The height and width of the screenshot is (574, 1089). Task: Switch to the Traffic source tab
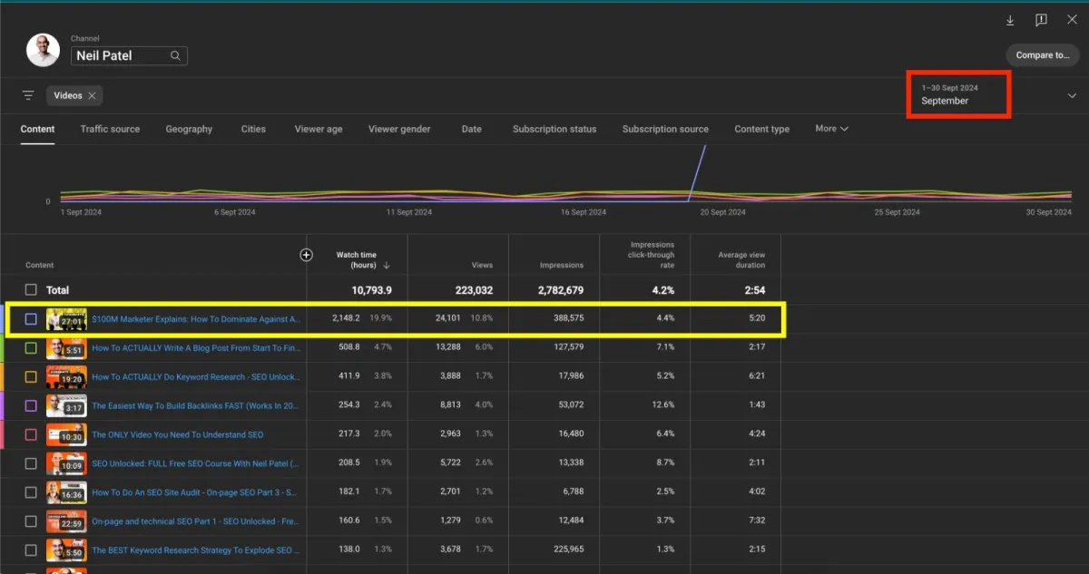pos(110,129)
